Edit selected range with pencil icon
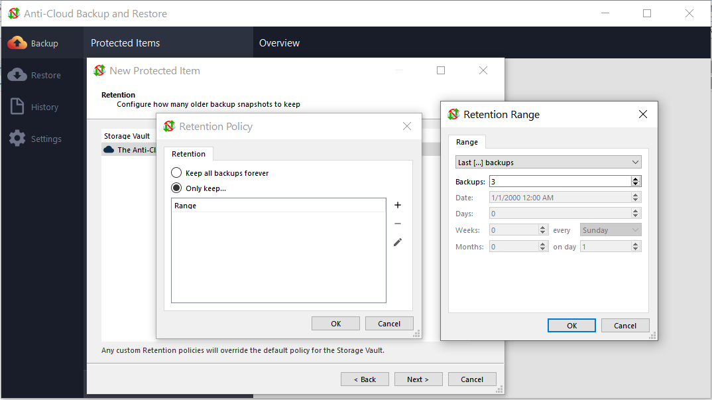 [x=398, y=242]
